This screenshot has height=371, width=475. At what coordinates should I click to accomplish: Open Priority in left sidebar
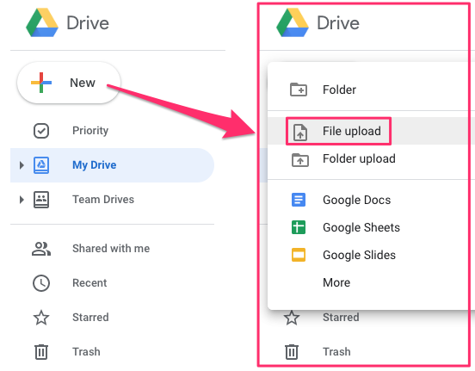point(90,131)
